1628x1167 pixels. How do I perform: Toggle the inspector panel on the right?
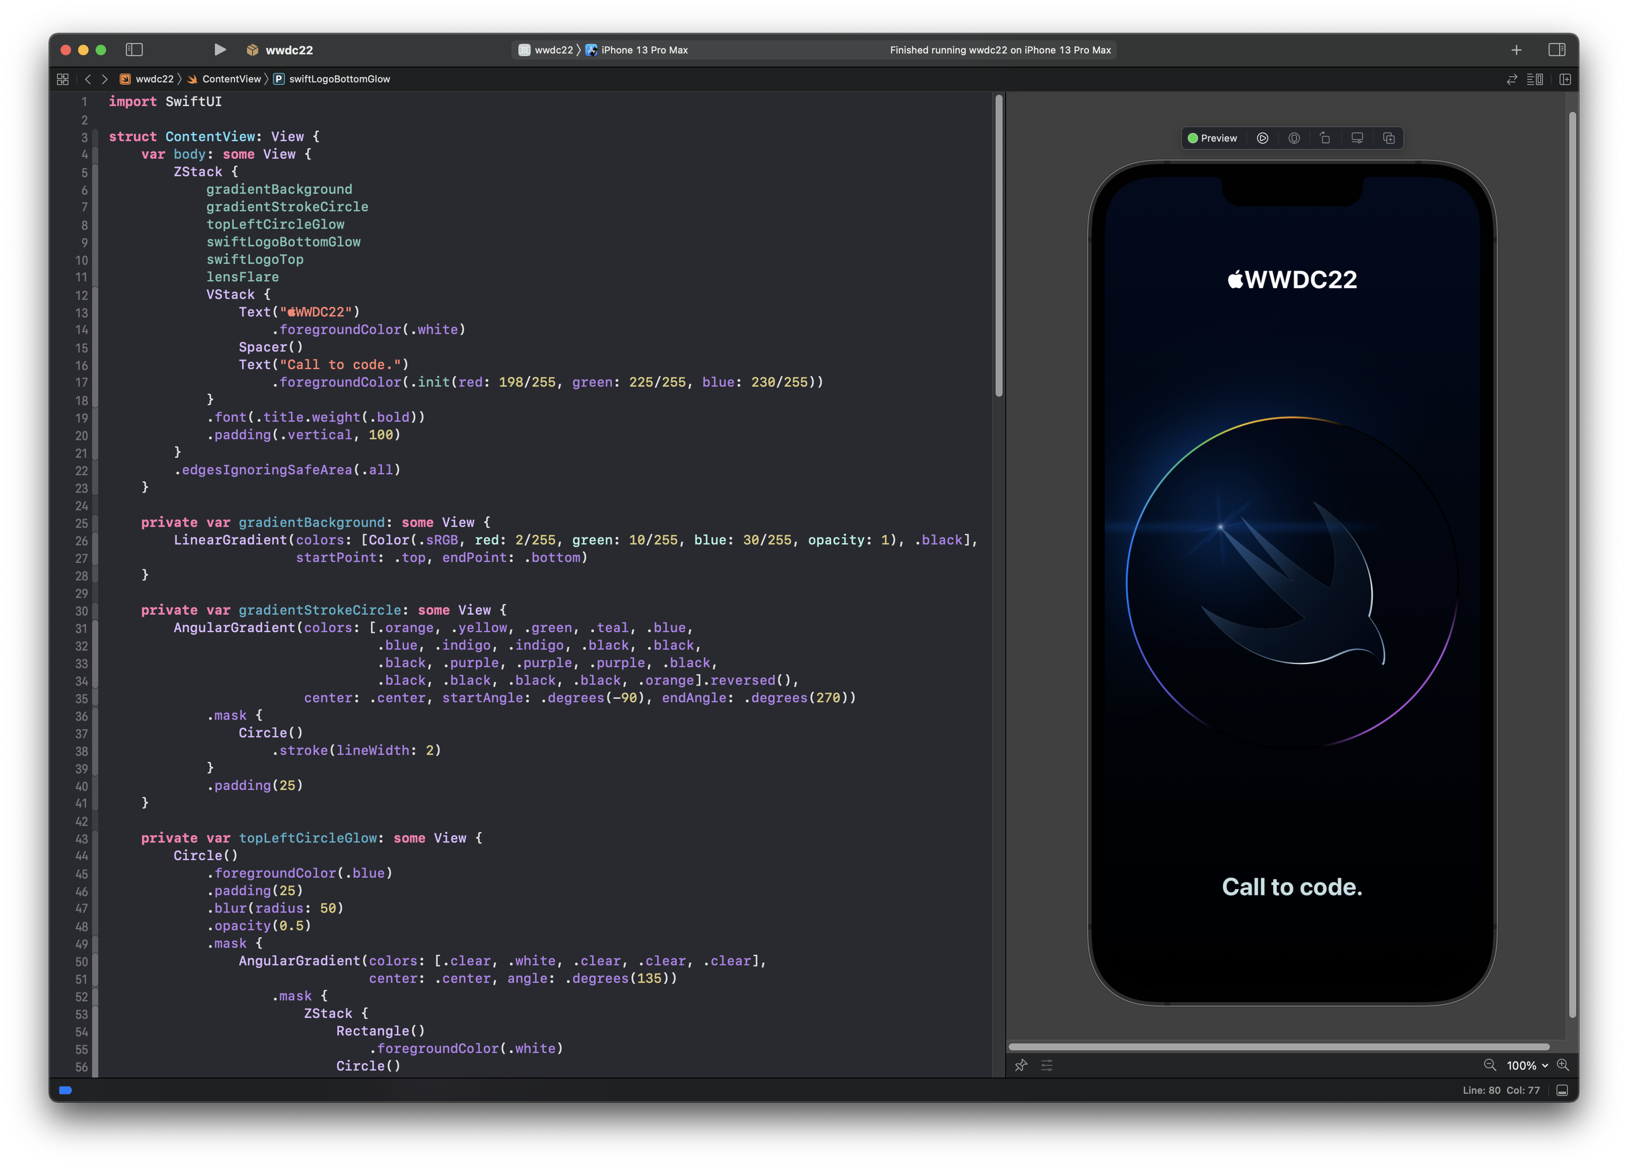tap(1556, 50)
